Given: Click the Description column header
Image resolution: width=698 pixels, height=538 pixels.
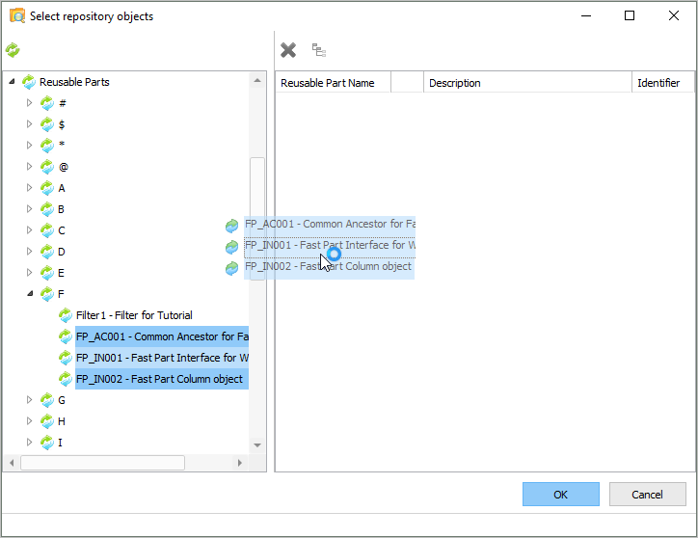Looking at the screenshot, I should click(x=526, y=83).
